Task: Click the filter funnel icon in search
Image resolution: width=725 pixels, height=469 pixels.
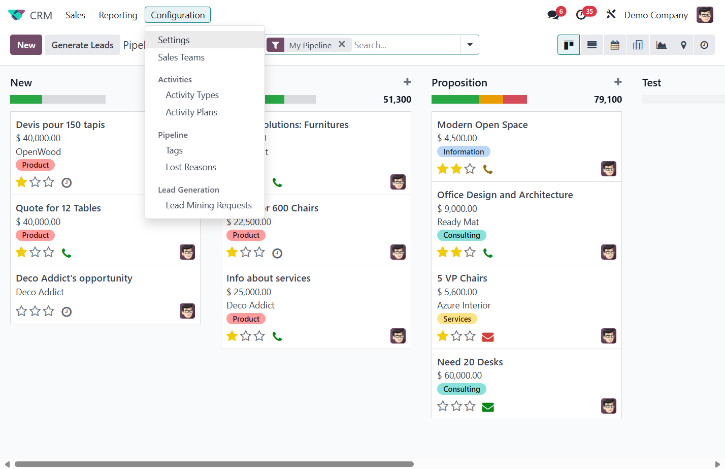Action: coord(275,45)
